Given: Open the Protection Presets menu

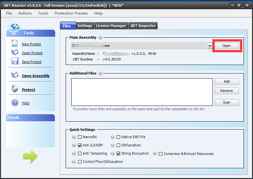Looking at the screenshot, I should (71, 13).
